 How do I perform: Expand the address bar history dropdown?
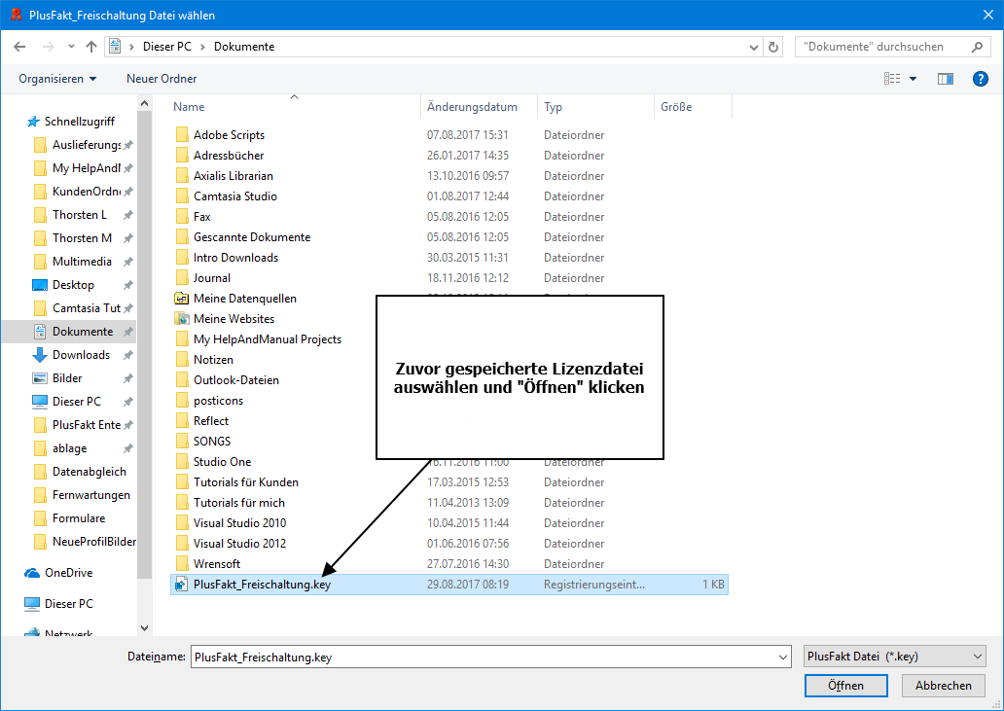click(x=754, y=47)
